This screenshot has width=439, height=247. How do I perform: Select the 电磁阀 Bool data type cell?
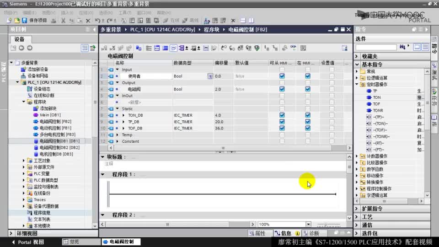[193, 89]
